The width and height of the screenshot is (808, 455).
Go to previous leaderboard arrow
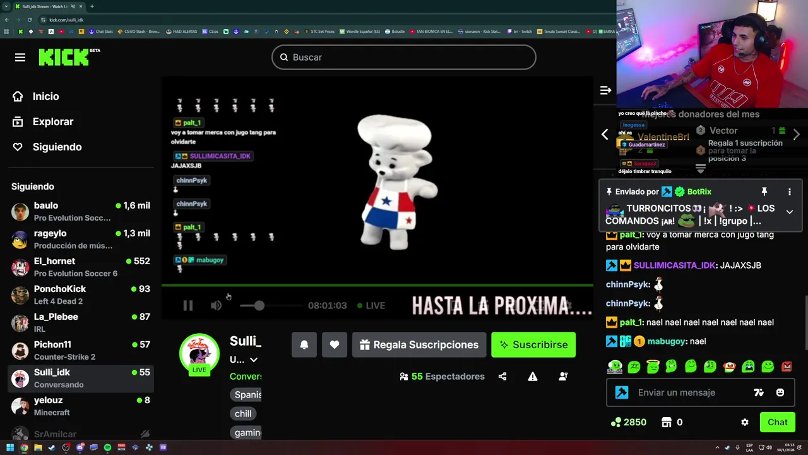pos(605,134)
